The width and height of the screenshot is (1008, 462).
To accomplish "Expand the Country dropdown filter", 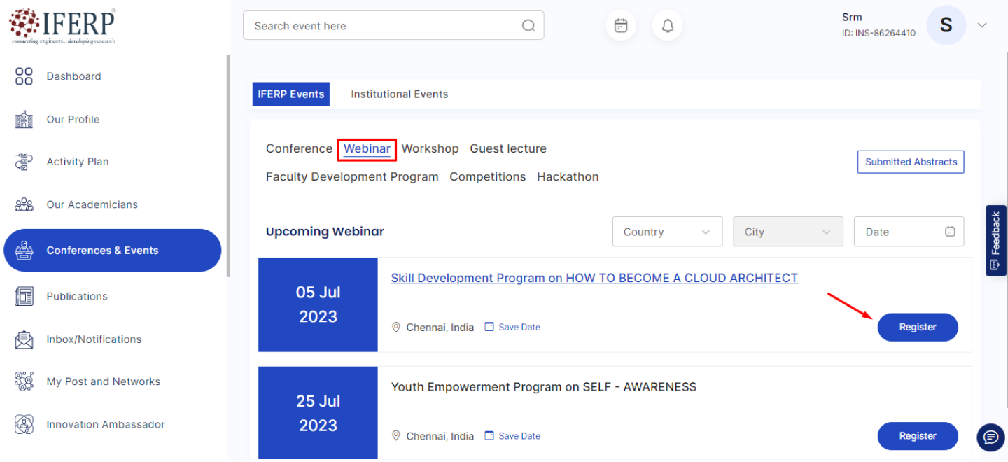I will 667,232.
